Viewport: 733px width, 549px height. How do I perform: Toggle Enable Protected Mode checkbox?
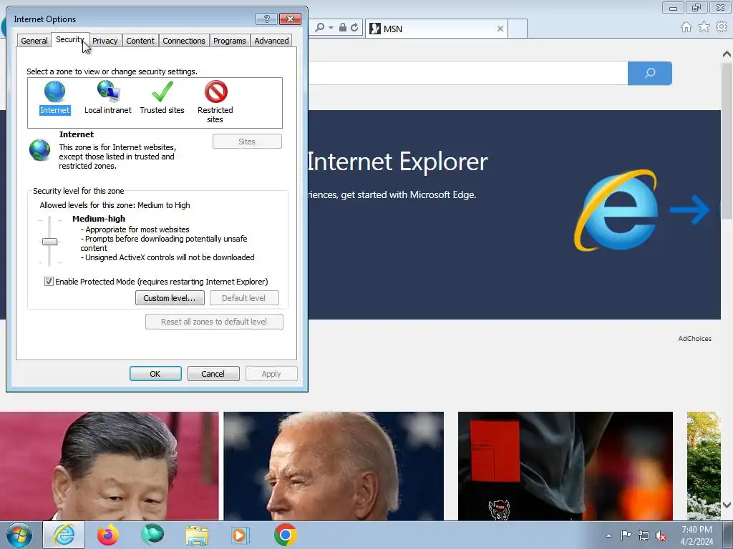click(49, 282)
